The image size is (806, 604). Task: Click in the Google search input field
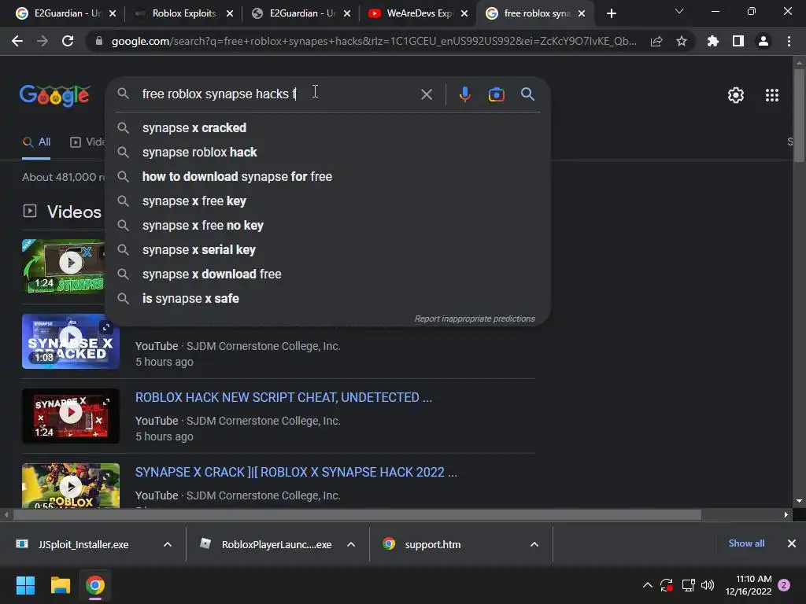[x=278, y=94]
